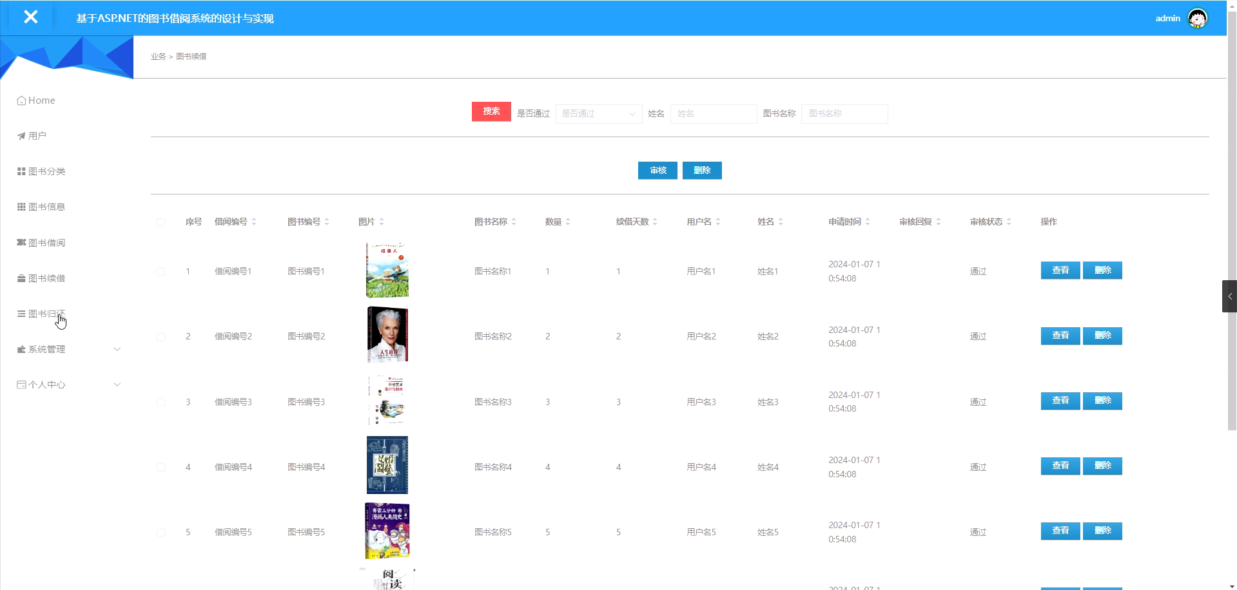Type in the 图书名称 search field

pyautogui.click(x=844, y=113)
